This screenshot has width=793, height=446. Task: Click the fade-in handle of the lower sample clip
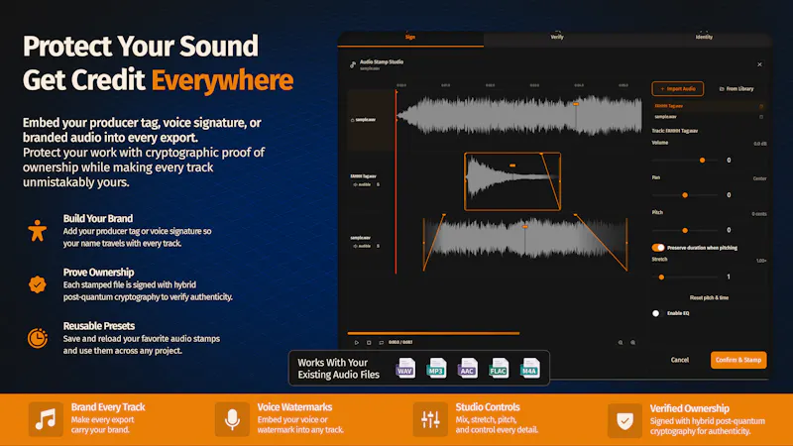(x=443, y=215)
